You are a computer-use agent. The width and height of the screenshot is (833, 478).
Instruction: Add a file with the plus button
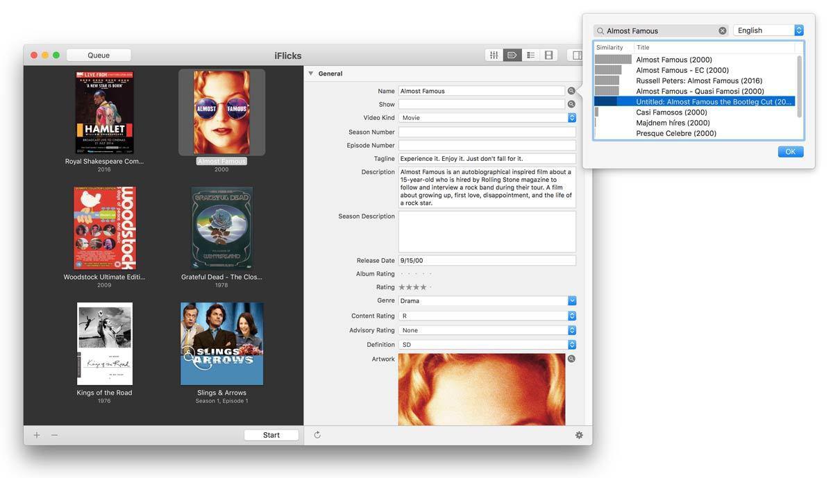pos(37,435)
